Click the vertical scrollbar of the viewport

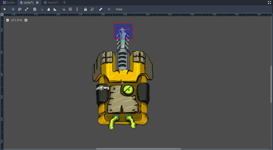(271, 84)
